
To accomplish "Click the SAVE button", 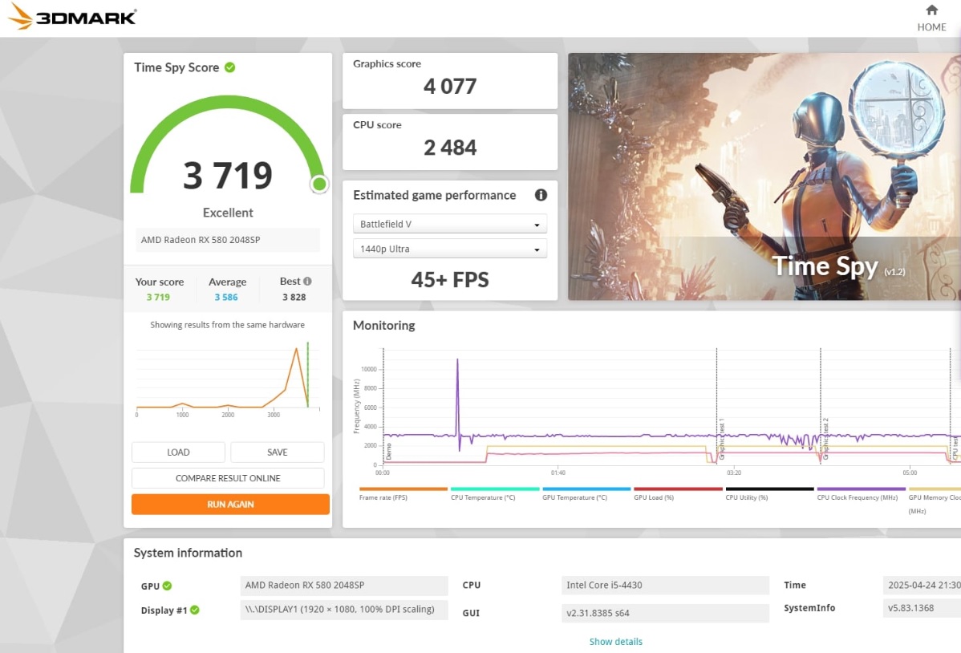I will pyautogui.click(x=277, y=452).
